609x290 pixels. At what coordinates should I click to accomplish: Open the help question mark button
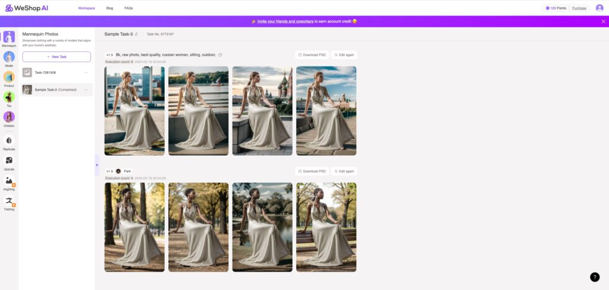point(595,277)
